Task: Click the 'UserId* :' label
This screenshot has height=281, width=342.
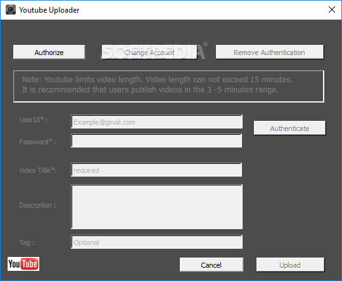Action: 34,120
